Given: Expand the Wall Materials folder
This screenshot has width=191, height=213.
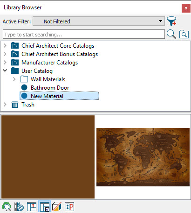Looking at the screenshot, I should click(x=14, y=79).
